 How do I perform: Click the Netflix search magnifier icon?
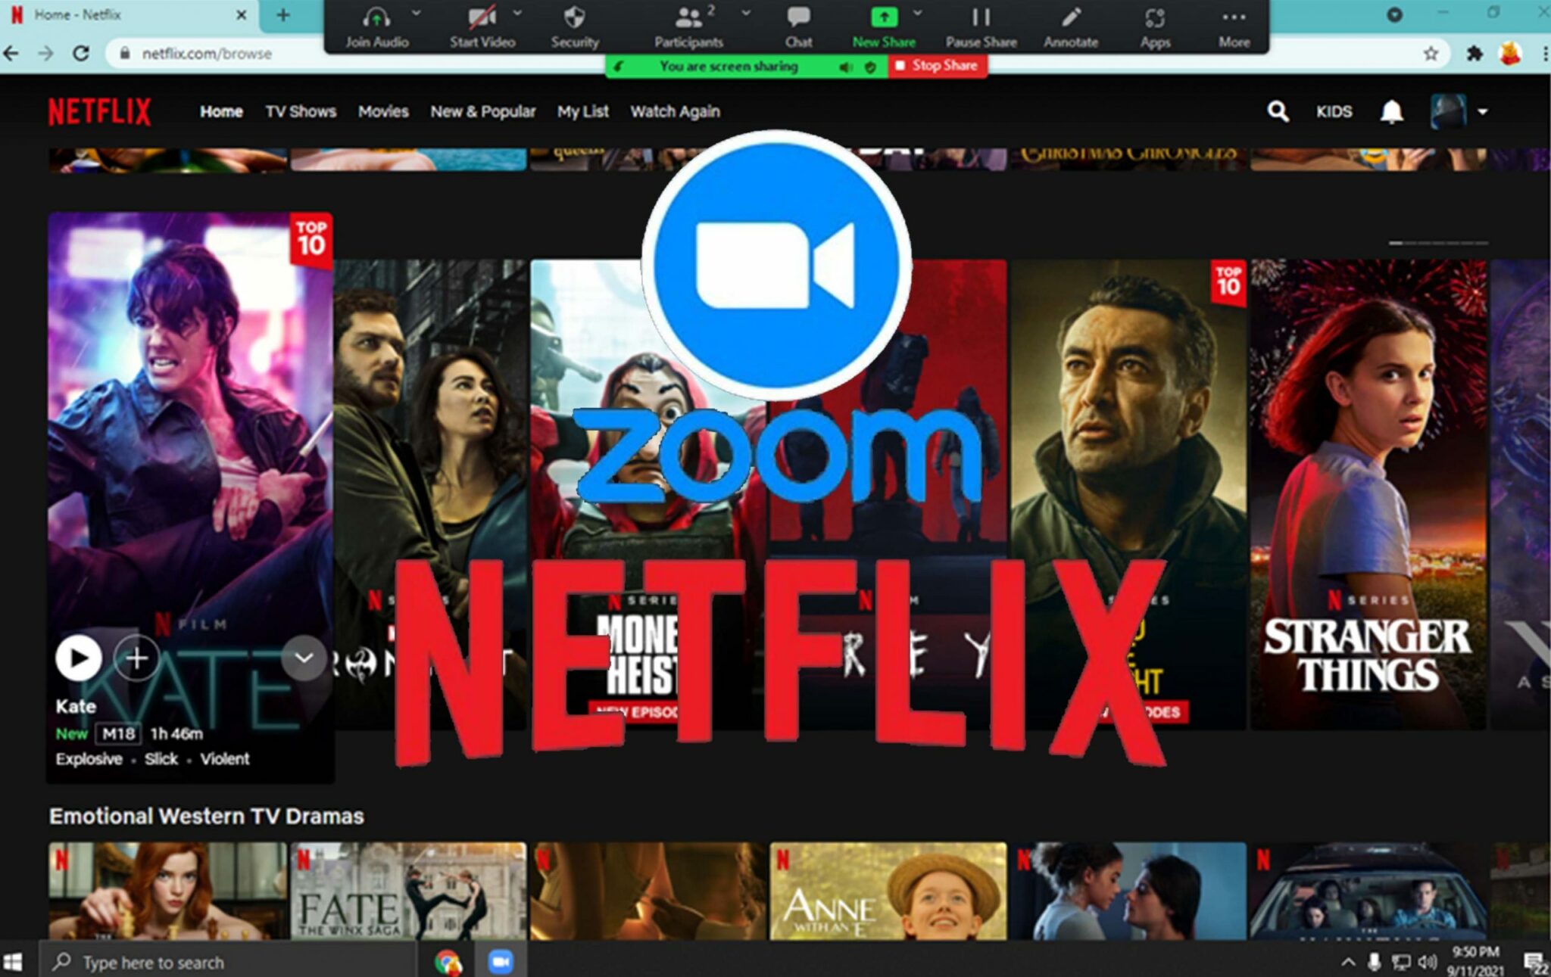1278,111
